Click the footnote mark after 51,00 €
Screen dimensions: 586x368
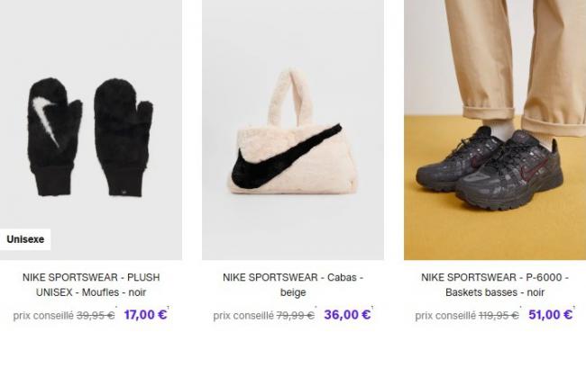[574, 309]
